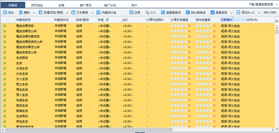Click the 导出Excel export icon

[238, 13]
